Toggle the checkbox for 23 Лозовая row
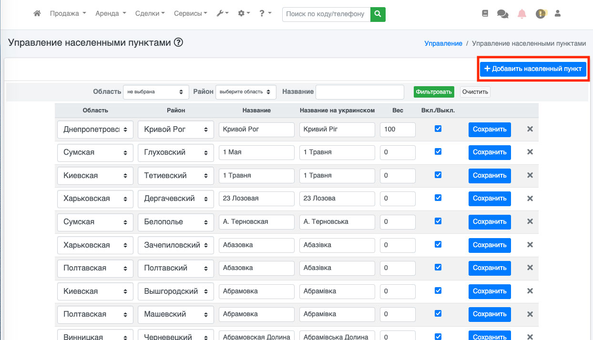This screenshot has height=340, width=593. point(438,198)
